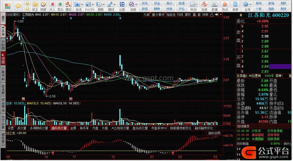Viewport: 293px width, 161px height.
Task: Click the colorful four-square home icon
Action: tap(8, 6)
